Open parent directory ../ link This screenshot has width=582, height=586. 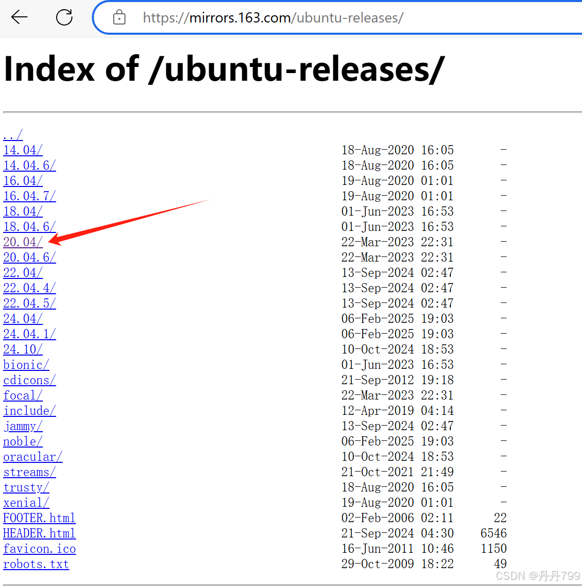pyautogui.click(x=13, y=135)
